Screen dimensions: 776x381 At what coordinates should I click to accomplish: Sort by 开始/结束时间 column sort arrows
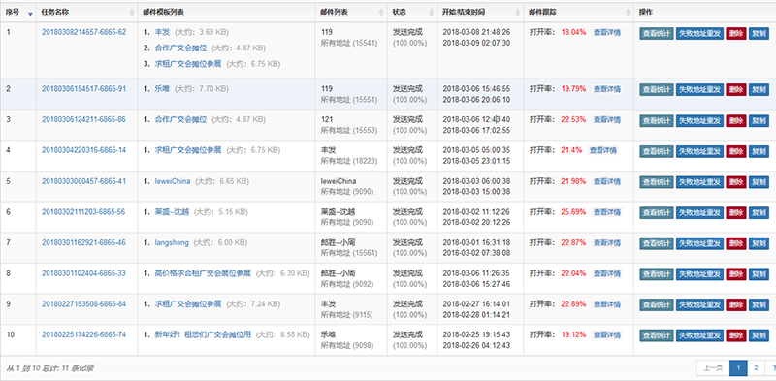(517, 13)
